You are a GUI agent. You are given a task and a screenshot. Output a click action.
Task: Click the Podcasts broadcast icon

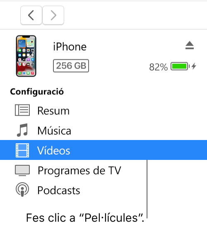coord(22,189)
